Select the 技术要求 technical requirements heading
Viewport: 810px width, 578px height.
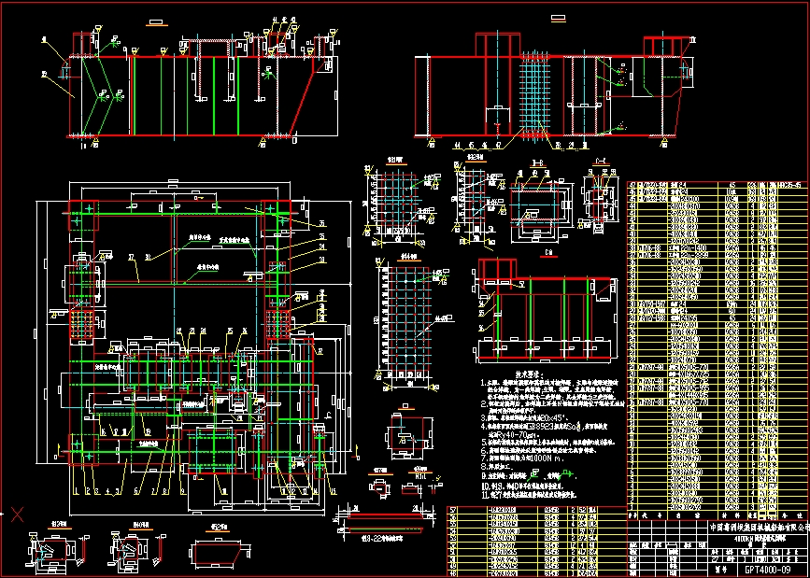click(526, 374)
